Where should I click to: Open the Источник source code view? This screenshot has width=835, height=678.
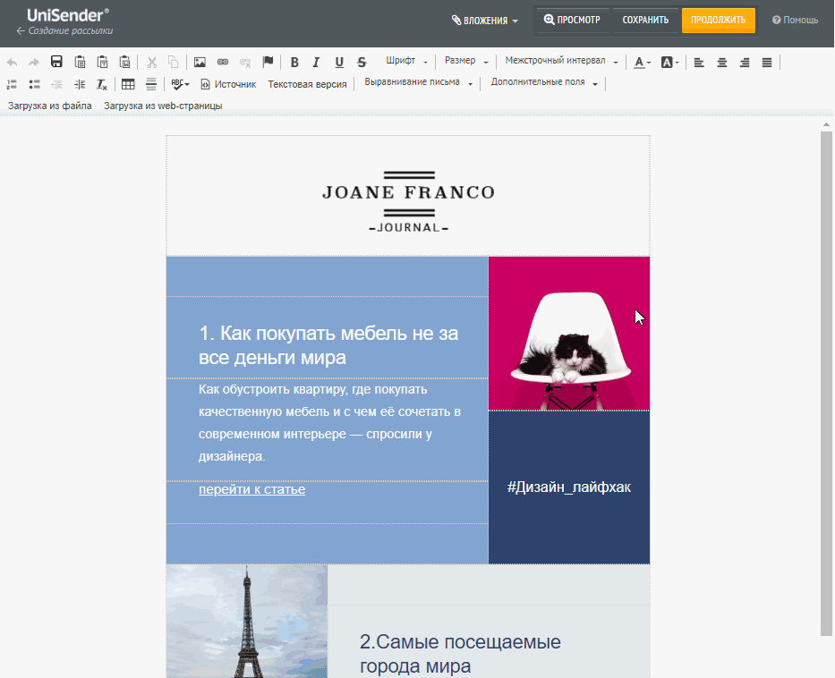point(228,84)
